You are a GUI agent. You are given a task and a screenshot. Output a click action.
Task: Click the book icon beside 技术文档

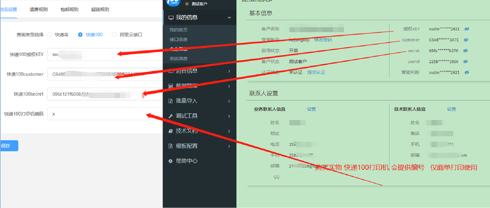(171, 131)
